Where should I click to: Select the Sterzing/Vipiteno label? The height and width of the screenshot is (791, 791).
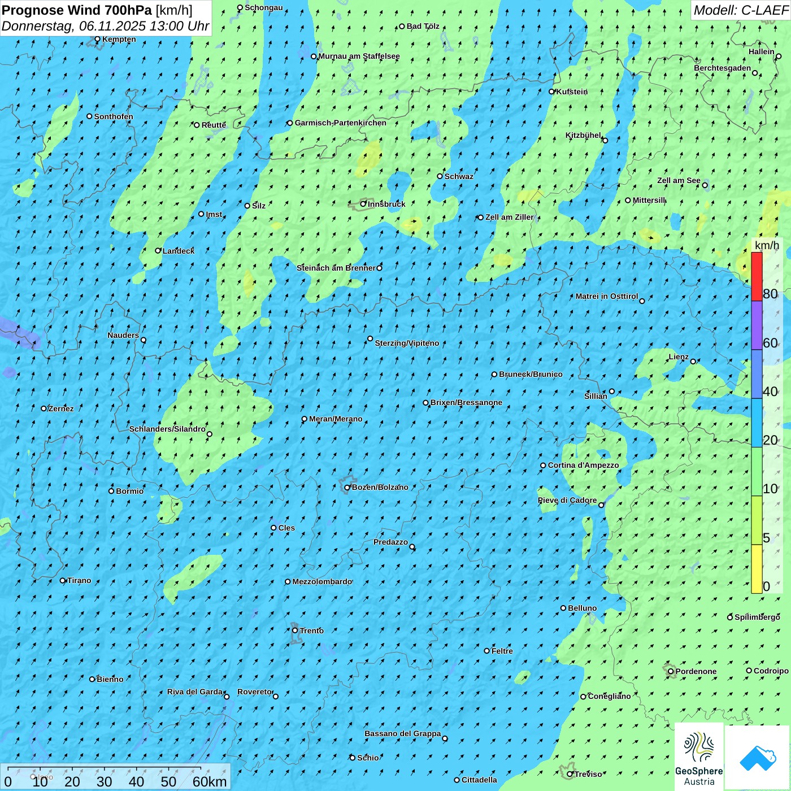(407, 343)
